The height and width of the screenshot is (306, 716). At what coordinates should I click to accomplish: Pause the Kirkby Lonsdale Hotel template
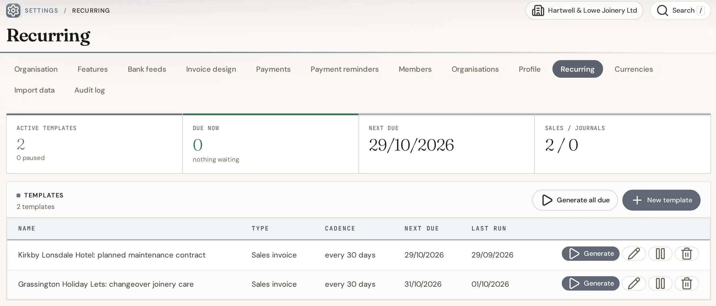click(x=660, y=254)
